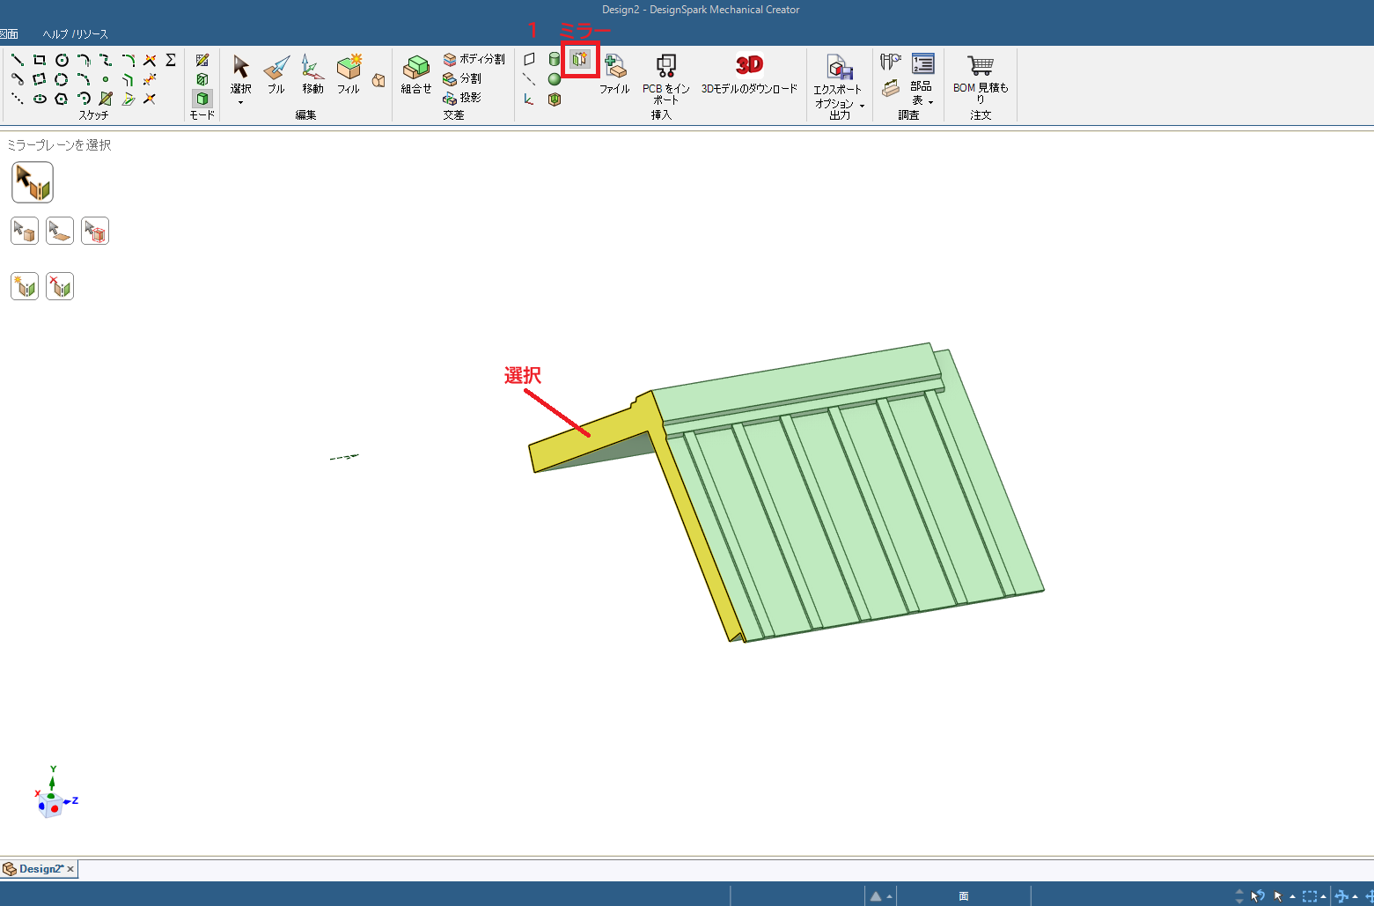Click the BOM quote shopping cart icon
The image size is (1374, 906).
(980, 67)
